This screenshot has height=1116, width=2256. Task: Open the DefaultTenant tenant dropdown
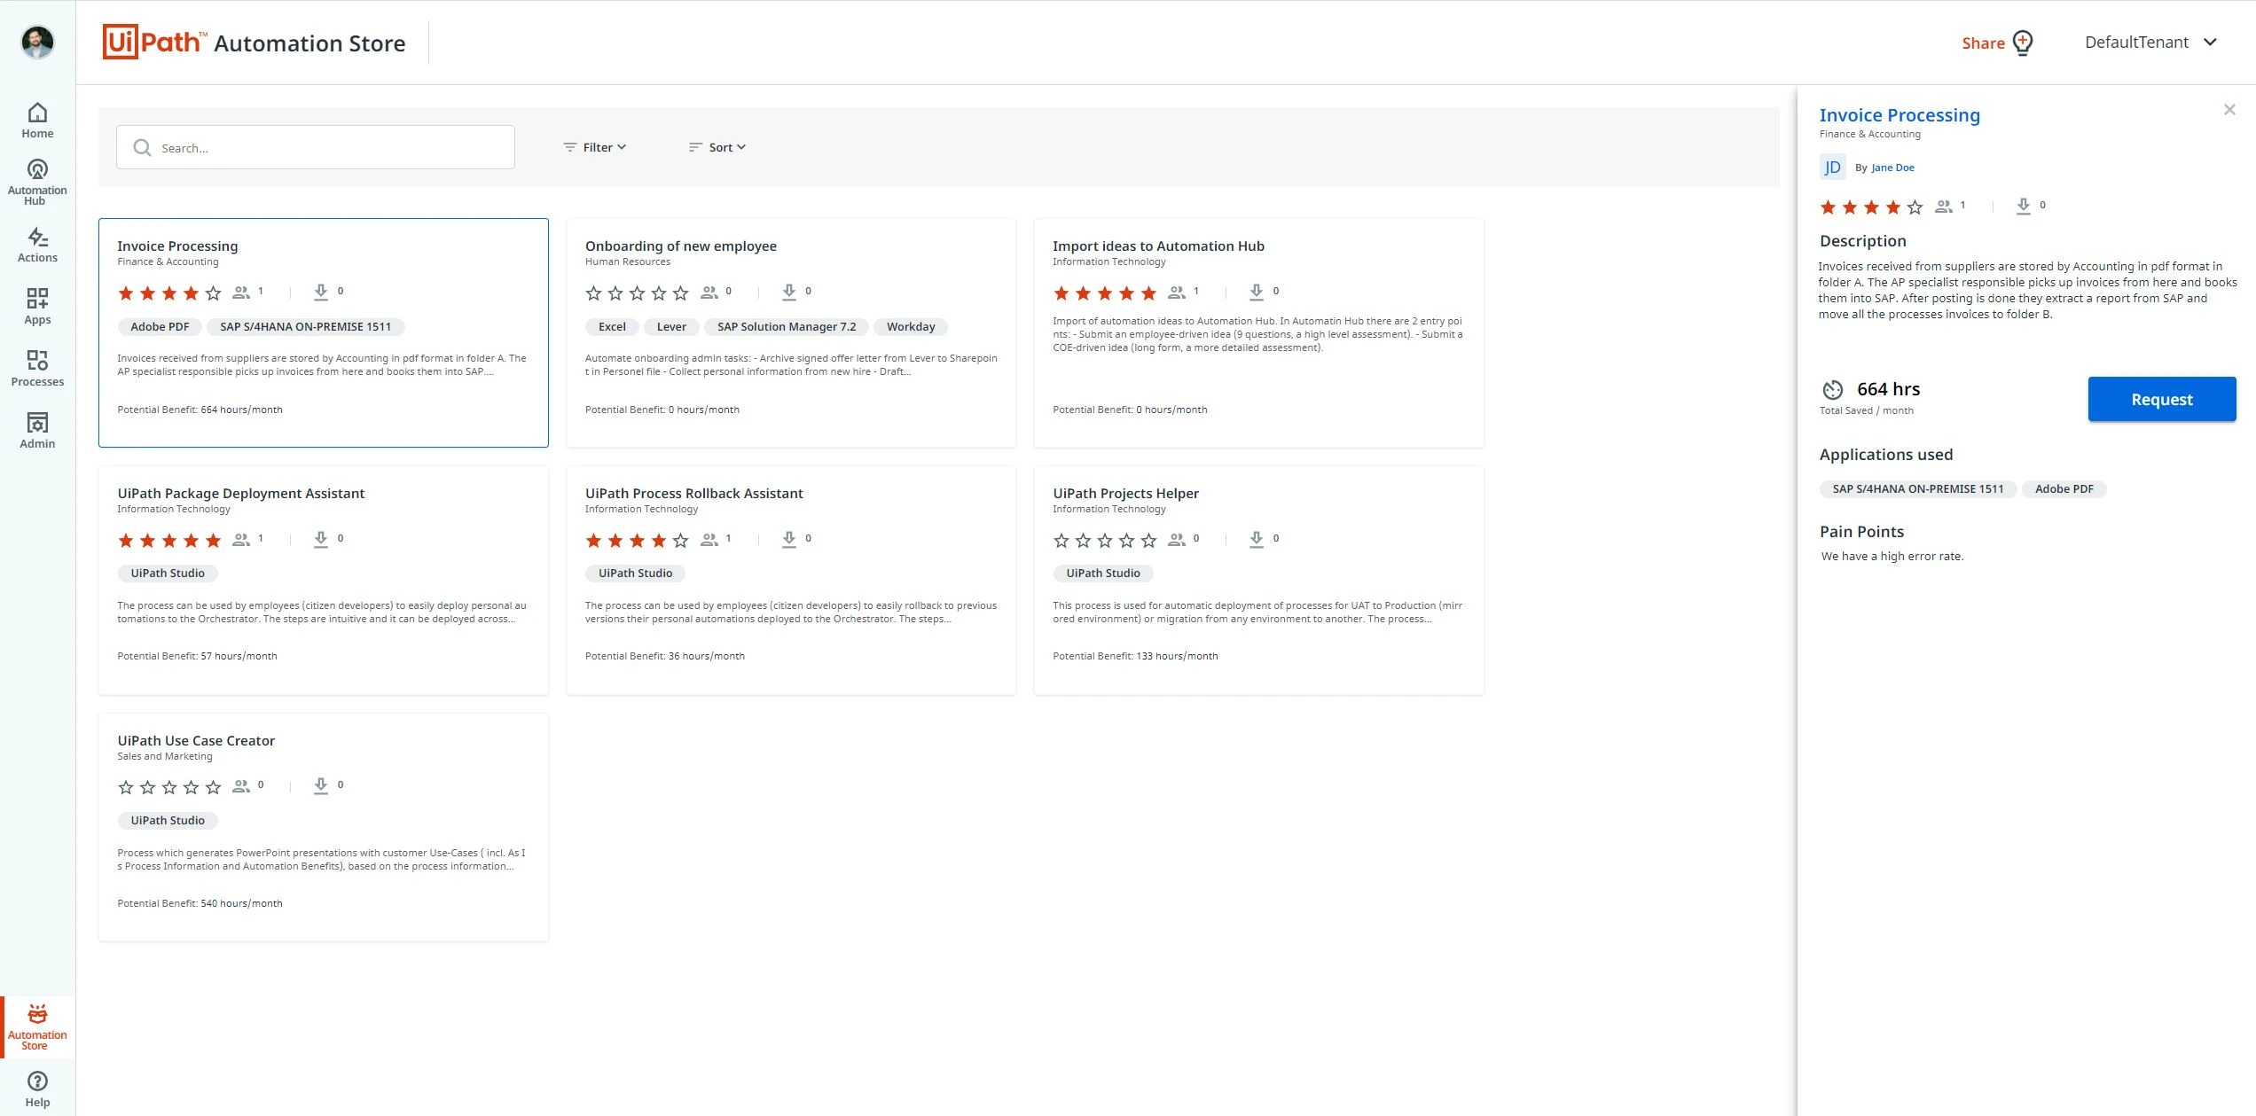[x=2150, y=43]
